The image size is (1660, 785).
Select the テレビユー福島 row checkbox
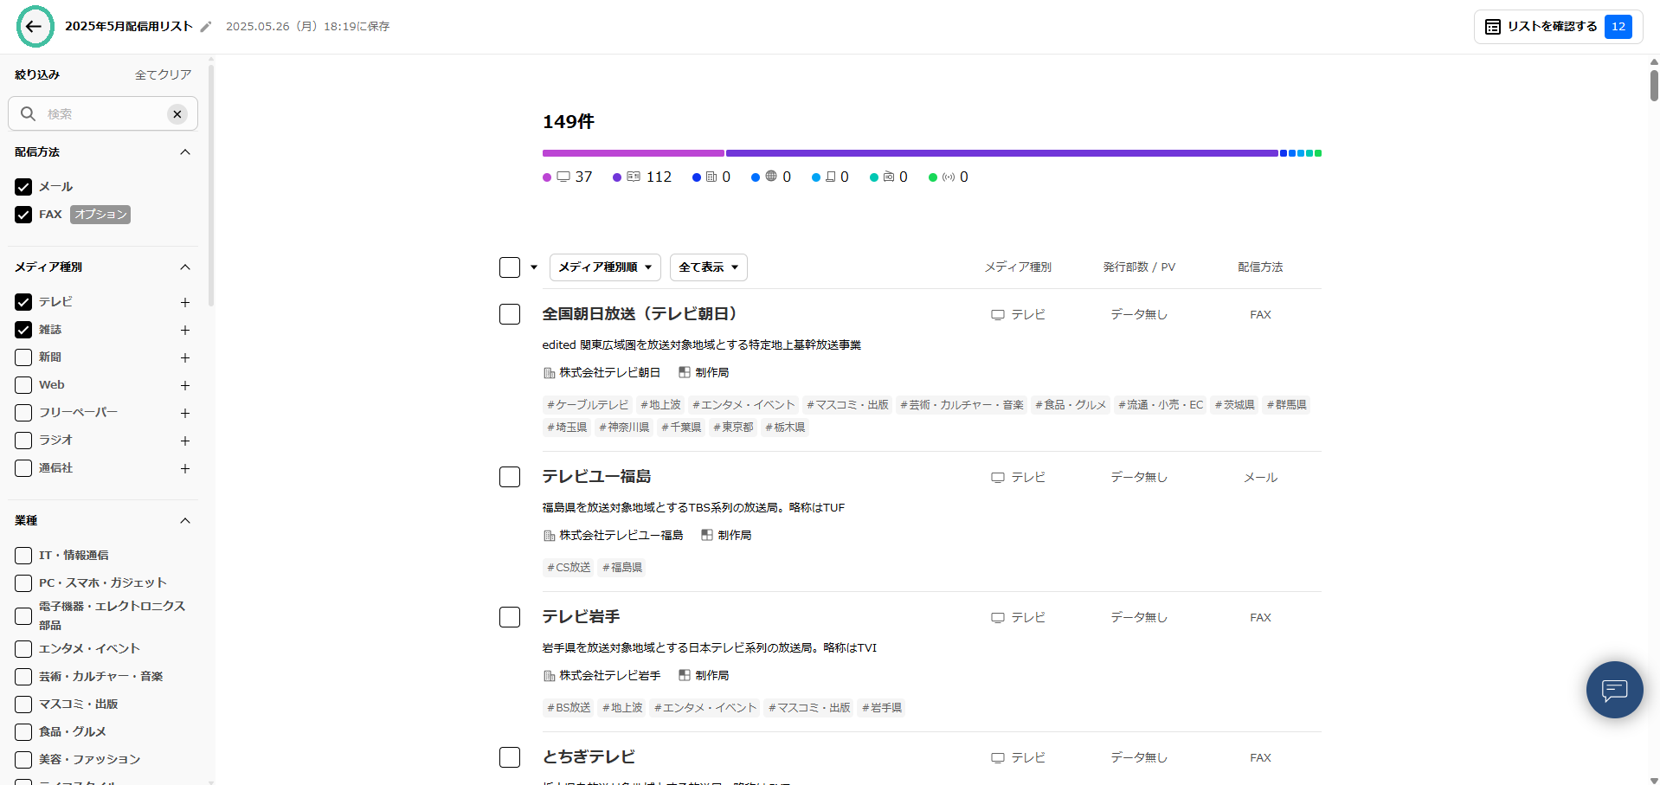coord(510,477)
